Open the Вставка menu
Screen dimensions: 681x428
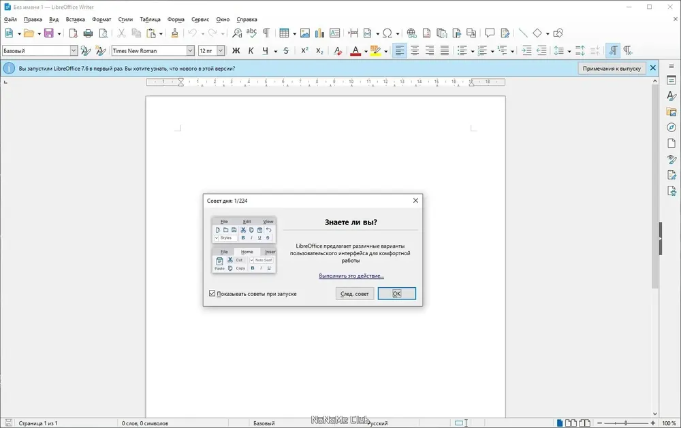click(75, 20)
